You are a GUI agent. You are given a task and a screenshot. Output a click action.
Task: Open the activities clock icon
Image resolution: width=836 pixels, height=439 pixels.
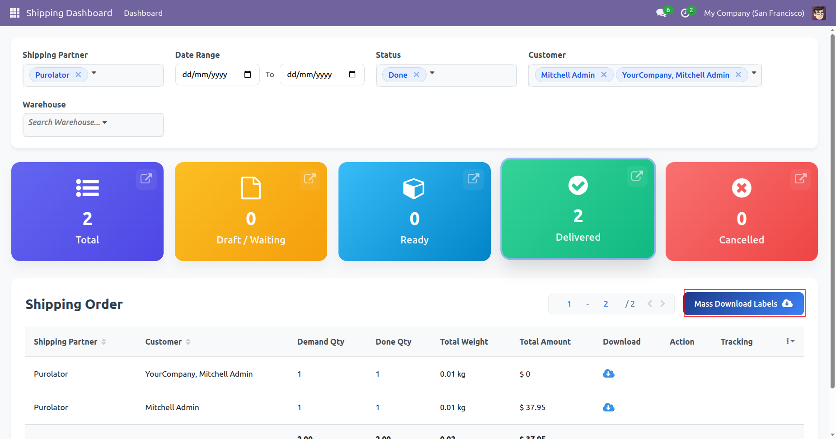[x=685, y=13]
